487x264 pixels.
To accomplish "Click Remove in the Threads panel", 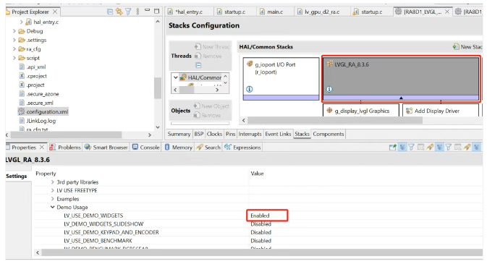I will (x=208, y=56).
